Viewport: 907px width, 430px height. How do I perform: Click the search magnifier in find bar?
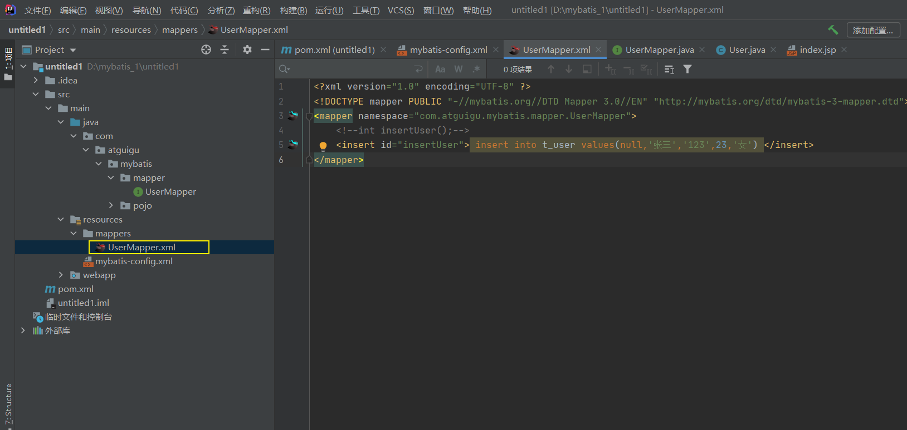[x=284, y=69]
